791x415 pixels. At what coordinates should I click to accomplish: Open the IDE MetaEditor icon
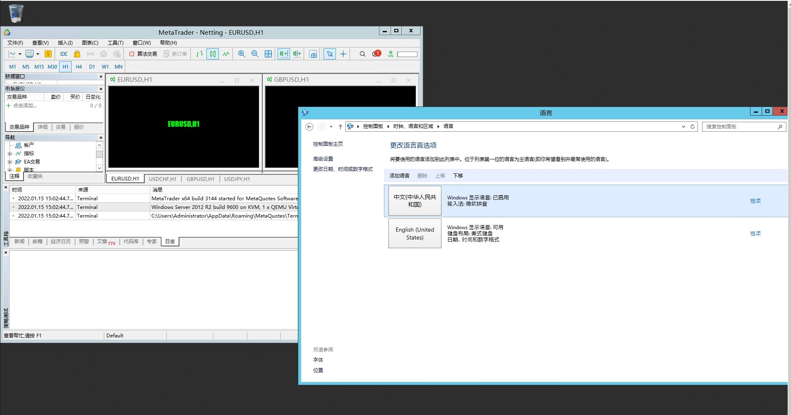tap(64, 54)
